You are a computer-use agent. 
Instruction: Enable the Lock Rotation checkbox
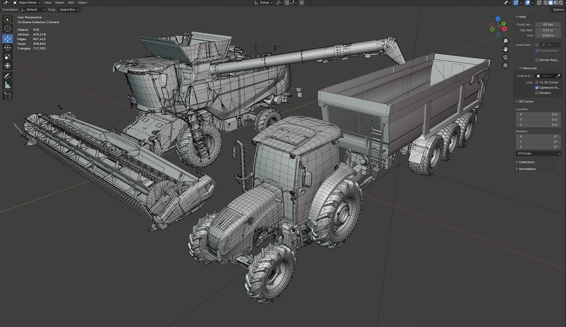click(537, 93)
